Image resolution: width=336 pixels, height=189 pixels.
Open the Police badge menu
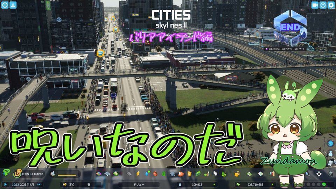(189, 174)
